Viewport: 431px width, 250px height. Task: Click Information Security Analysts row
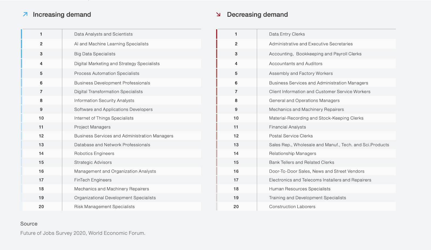point(111,101)
